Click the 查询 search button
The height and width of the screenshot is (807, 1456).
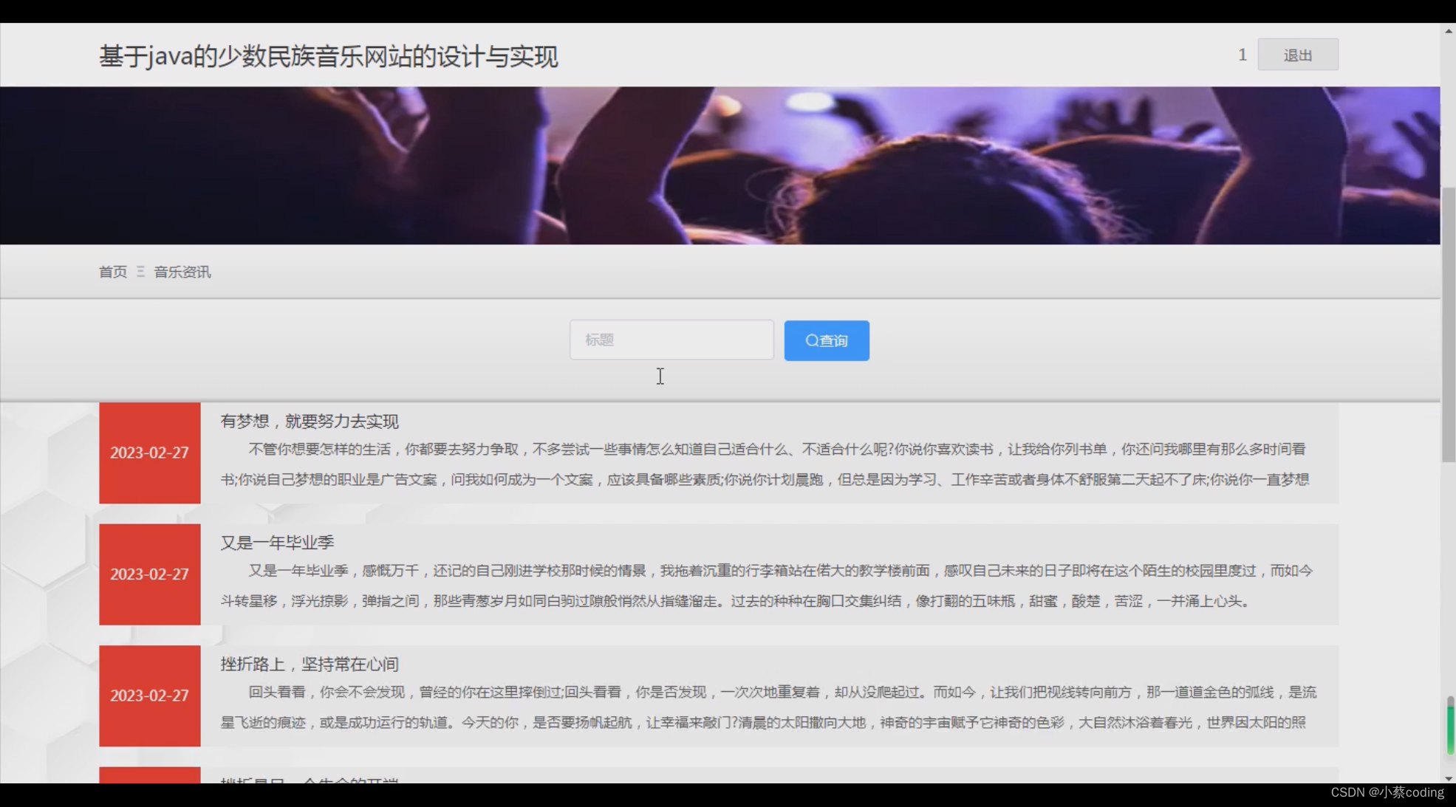826,340
